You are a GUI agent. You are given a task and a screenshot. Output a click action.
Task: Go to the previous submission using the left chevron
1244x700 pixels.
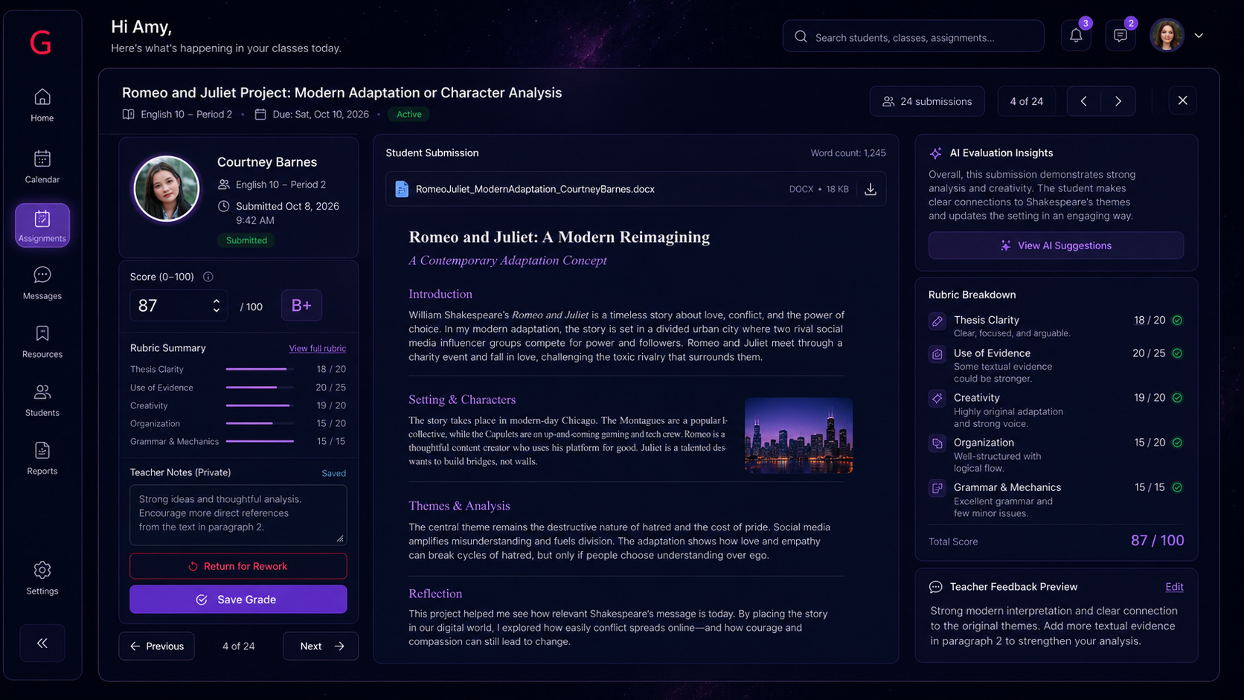coord(1084,101)
